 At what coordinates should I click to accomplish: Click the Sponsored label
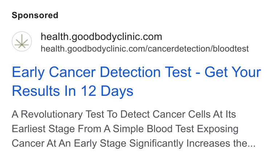pyautogui.click(x=35, y=15)
